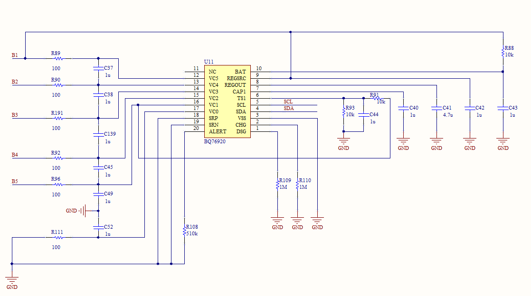The width and height of the screenshot is (531, 296).
Task: Select the GND symbol under capacitor C41
Action: coord(436,141)
